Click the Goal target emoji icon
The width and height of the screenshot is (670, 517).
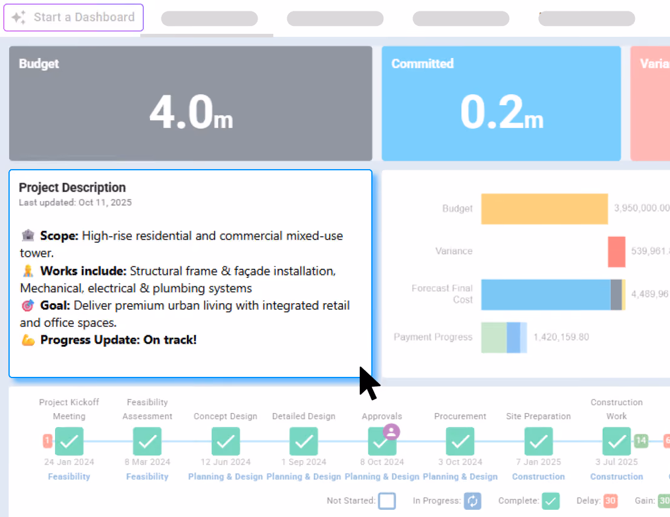pos(28,305)
